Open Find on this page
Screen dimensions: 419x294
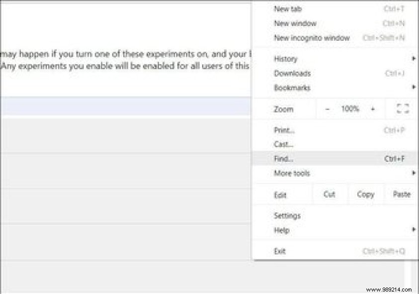(x=282, y=158)
